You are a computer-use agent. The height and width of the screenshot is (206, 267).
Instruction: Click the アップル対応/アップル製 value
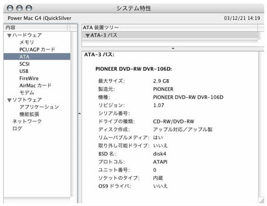(x=183, y=130)
